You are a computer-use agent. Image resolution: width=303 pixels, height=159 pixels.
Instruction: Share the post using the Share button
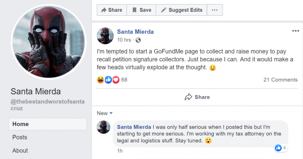[197, 97]
